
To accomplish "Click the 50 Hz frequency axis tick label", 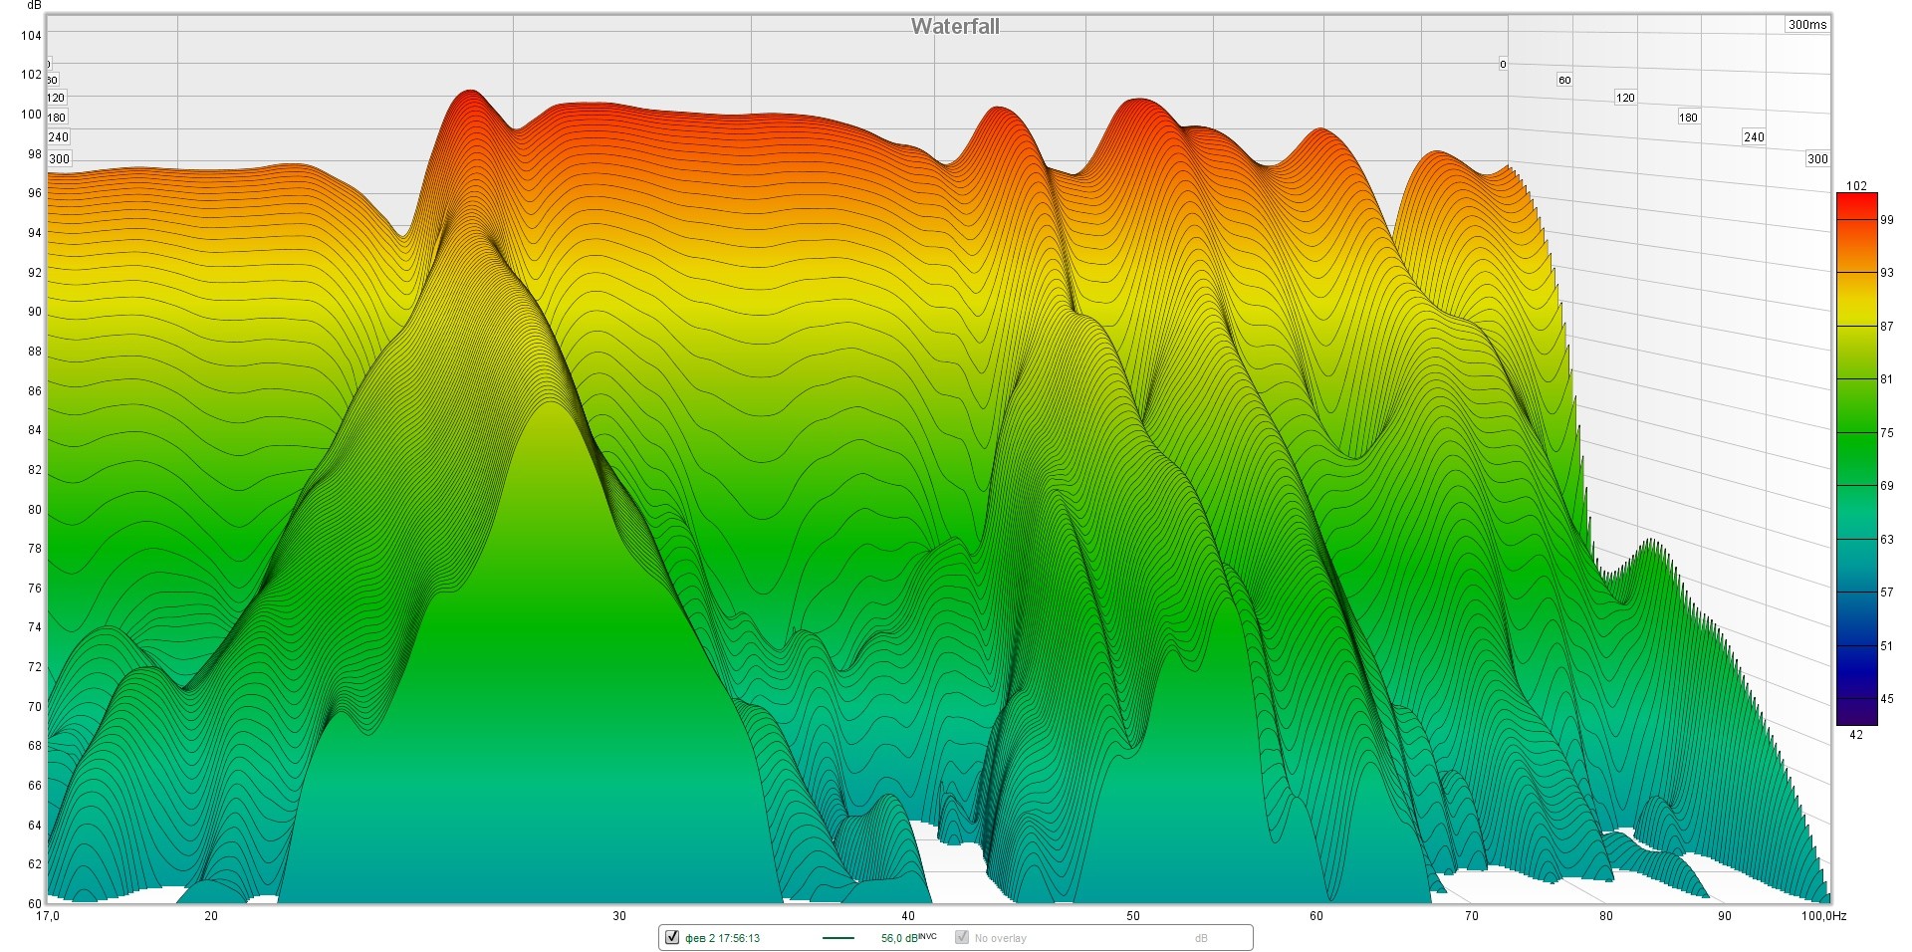I will 1133,916.
